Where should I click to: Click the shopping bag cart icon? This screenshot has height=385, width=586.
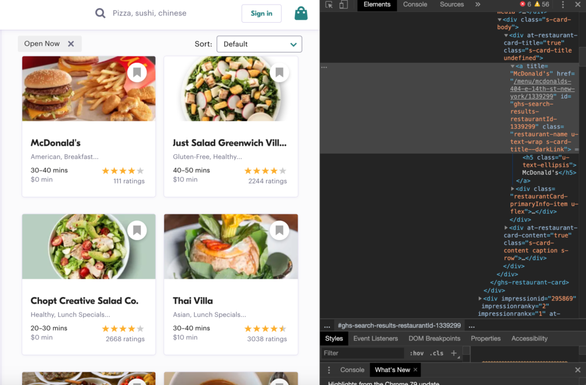[301, 13]
